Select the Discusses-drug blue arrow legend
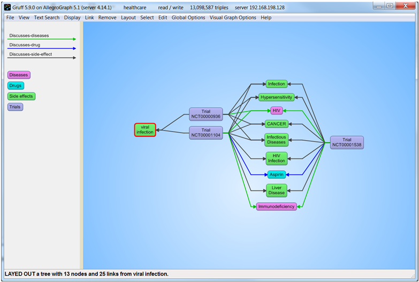The image size is (419, 282). point(42,48)
